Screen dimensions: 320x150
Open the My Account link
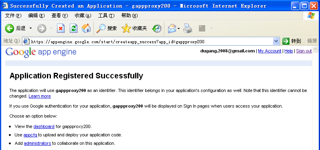[x=269, y=51]
